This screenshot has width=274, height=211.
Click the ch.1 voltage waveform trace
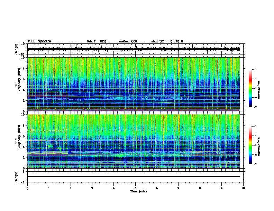point(133,49)
